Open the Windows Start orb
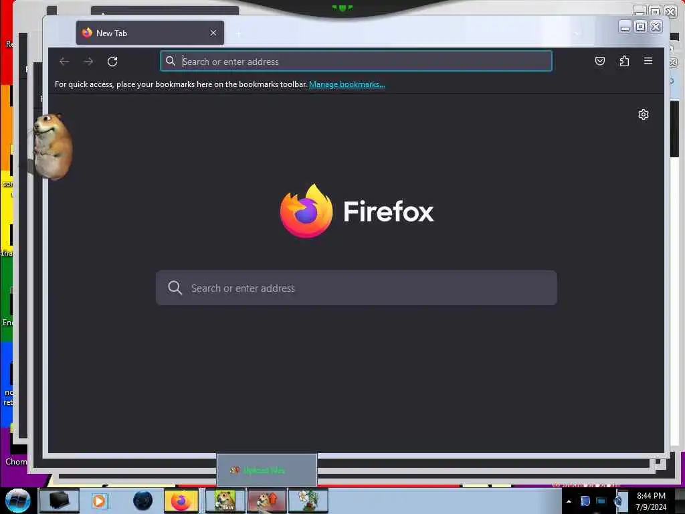685x514 pixels. point(18,501)
